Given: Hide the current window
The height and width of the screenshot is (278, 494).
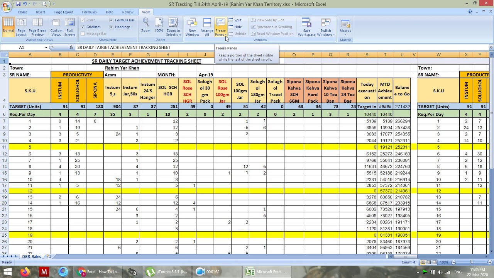Looking at the screenshot, I should coord(235,27).
